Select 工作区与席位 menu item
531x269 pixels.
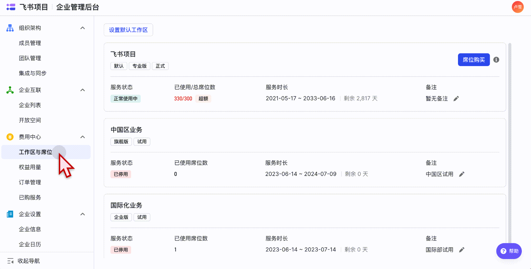coord(46,152)
